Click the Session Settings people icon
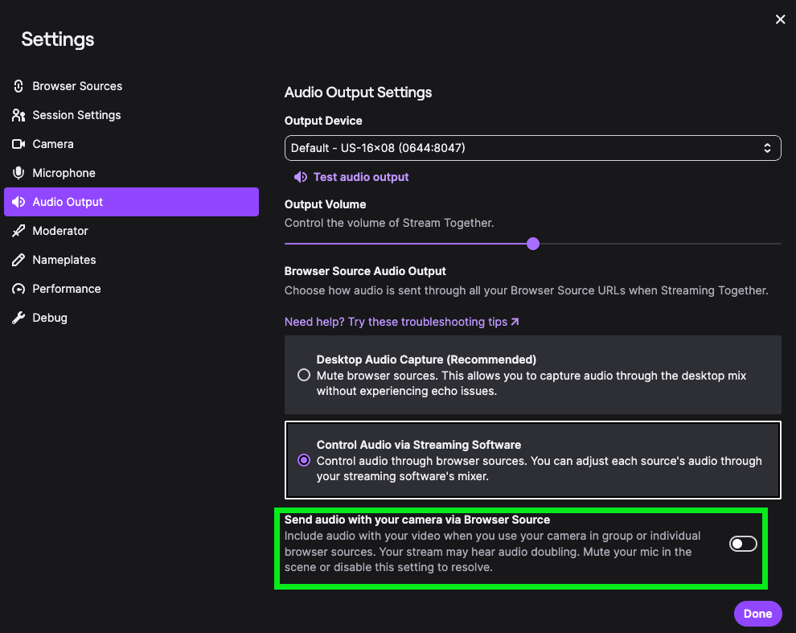This screenshot has width=796, height=633. pyautogui.click(x=18, y=115)
